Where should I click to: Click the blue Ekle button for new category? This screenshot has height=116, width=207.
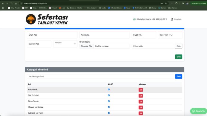179,77
